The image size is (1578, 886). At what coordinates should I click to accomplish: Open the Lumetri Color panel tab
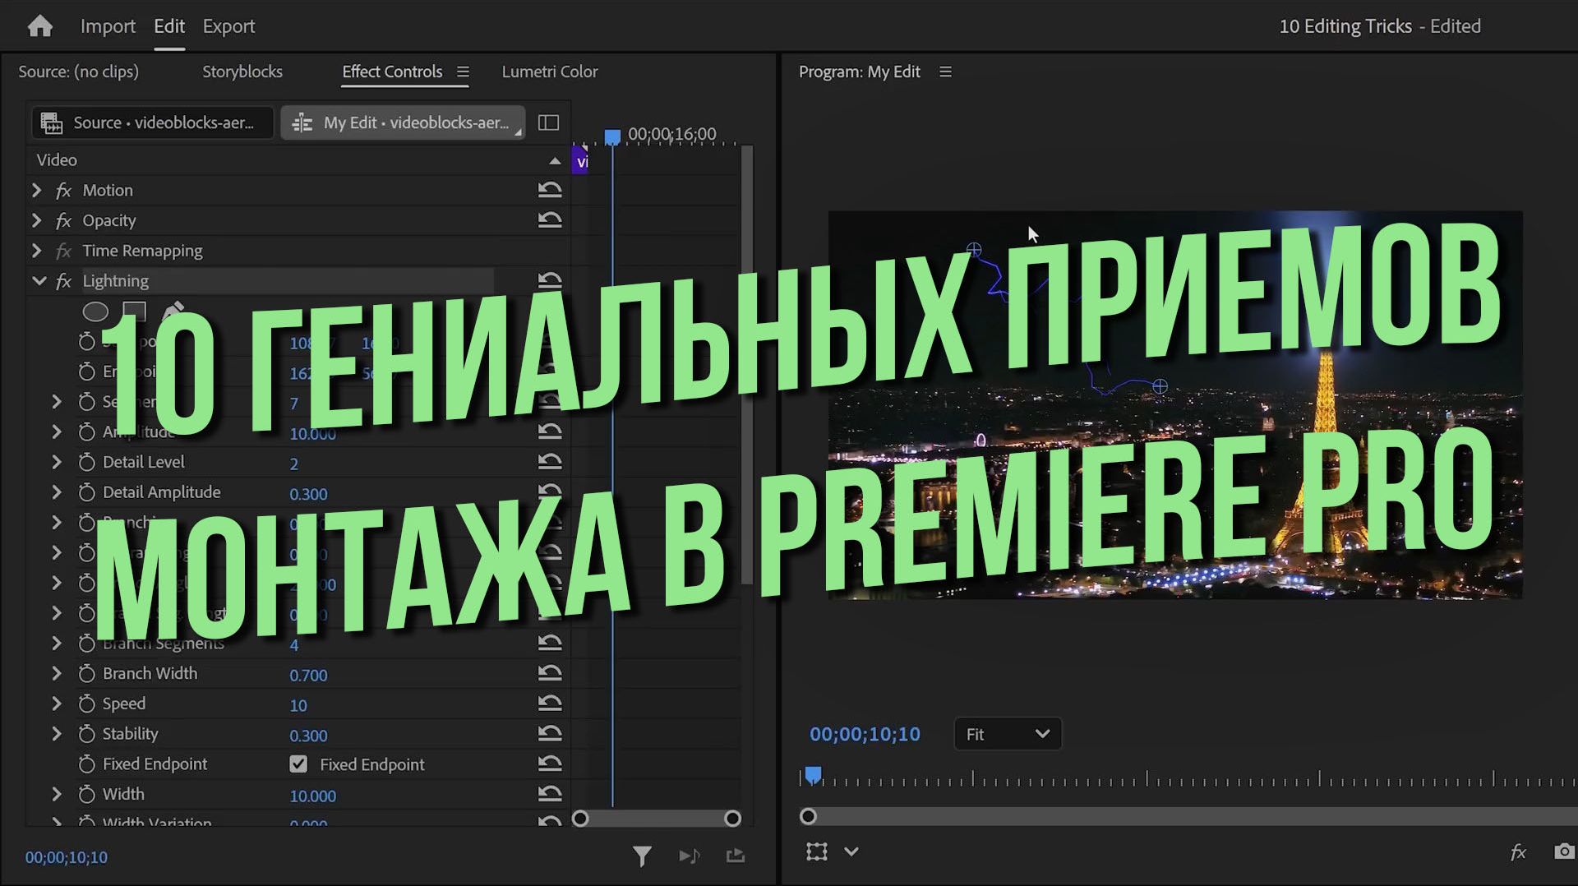[550, 72]
